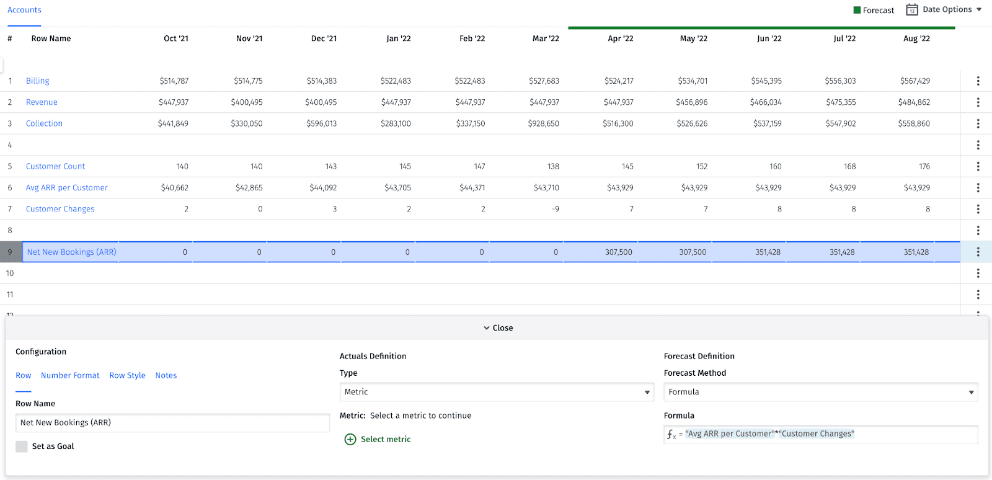
Task: Select row number 9
Action: [x=10, y=252]
